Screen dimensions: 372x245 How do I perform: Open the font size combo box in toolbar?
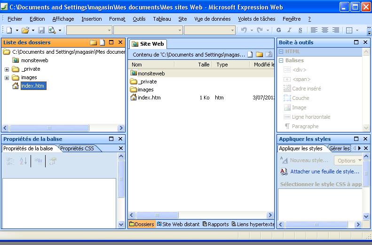(210, 30)
